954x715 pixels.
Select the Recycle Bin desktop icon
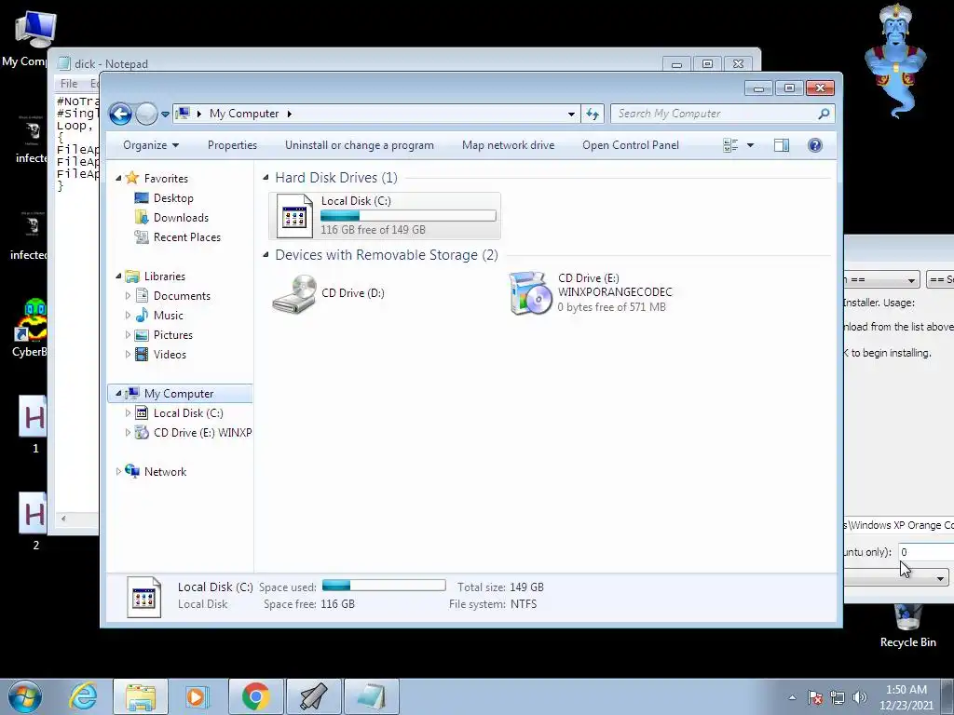point(907,626)
